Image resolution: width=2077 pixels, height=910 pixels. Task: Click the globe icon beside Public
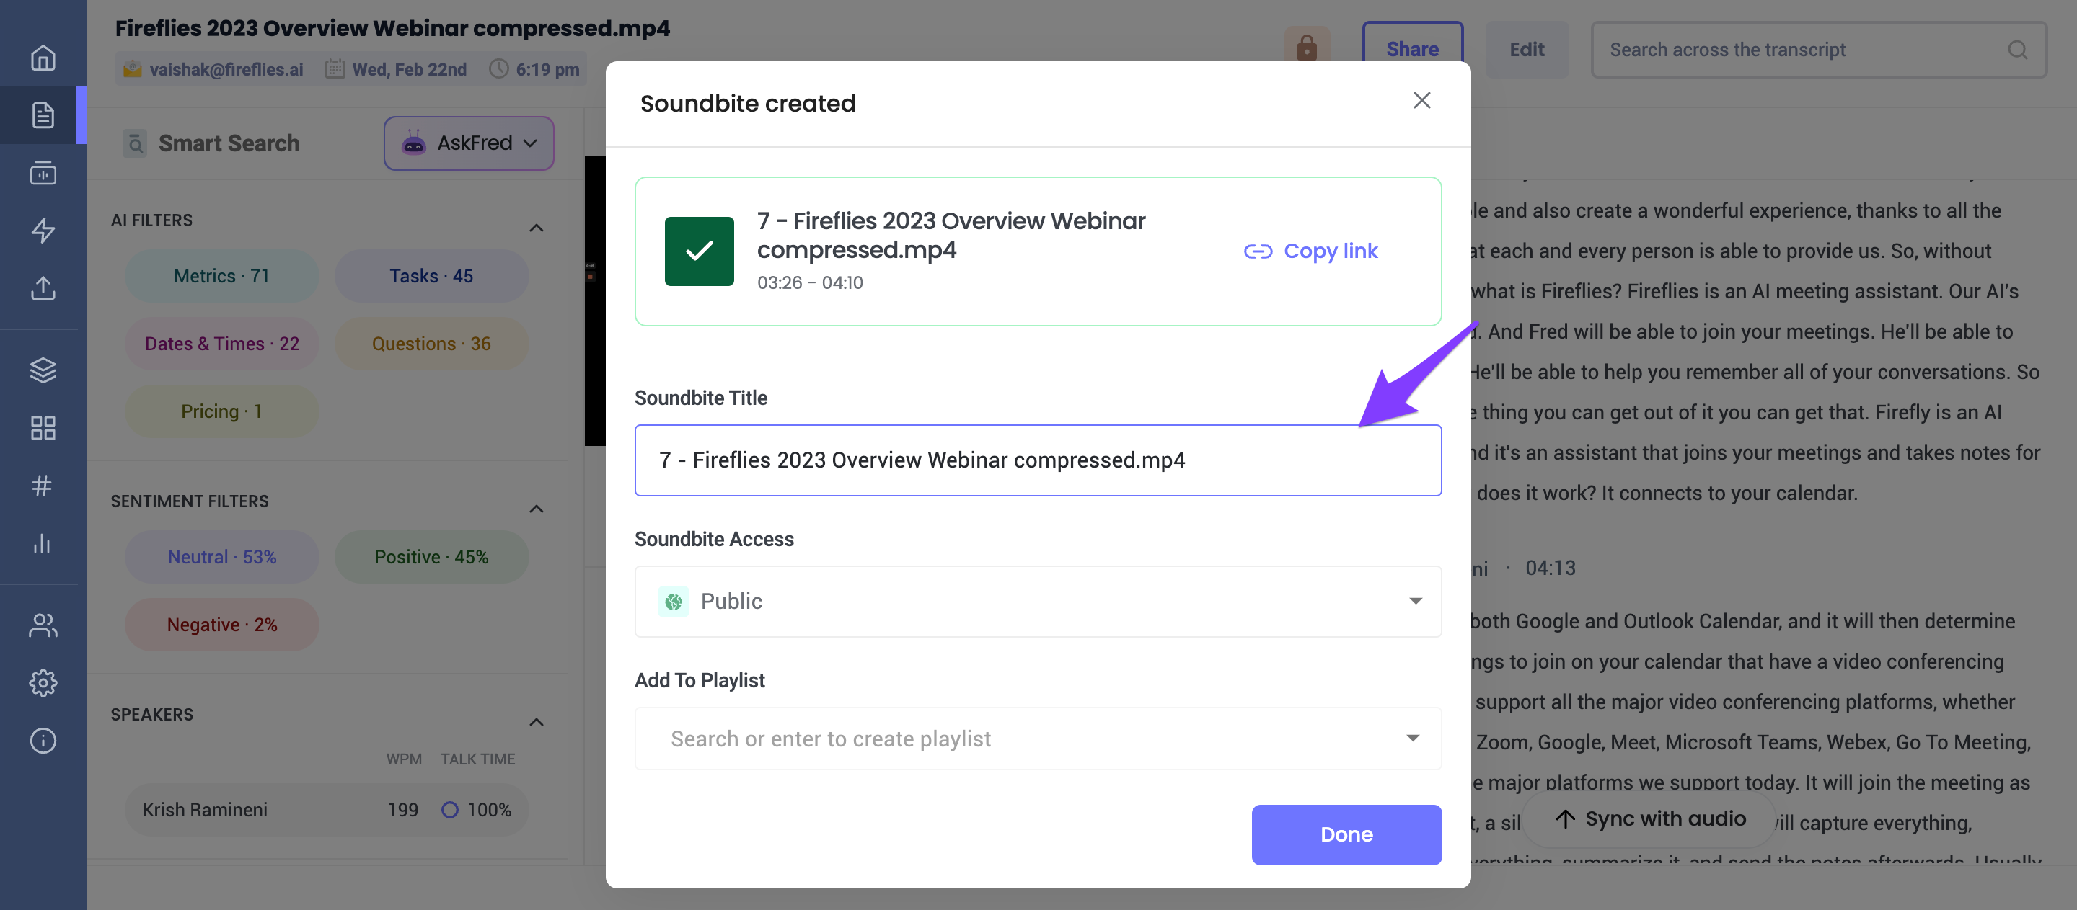pos(674,602)
